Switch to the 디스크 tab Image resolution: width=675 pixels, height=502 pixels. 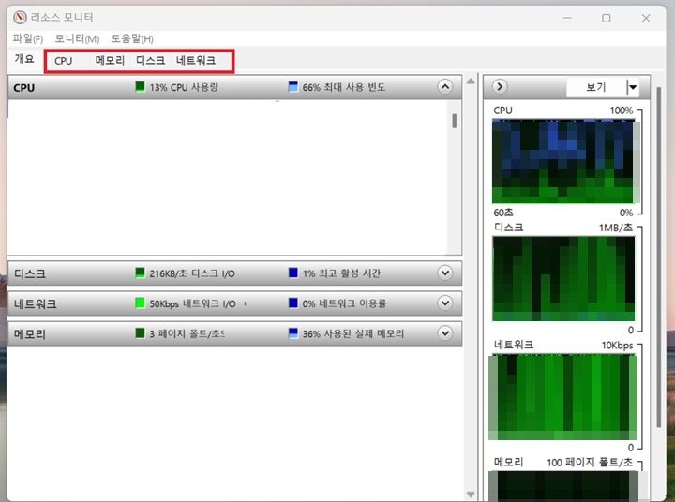point(150,60)
